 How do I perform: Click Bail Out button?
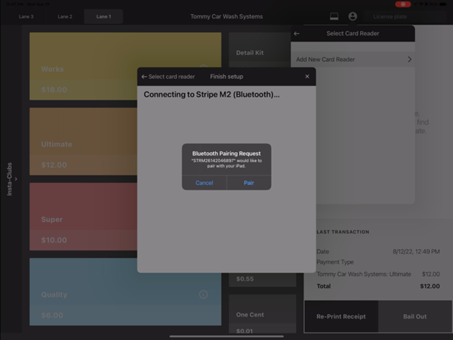[415, 317]
